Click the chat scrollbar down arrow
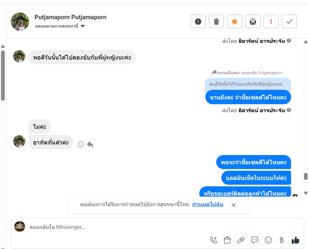This screenshot has height=249, width=309. coord(306,193)
